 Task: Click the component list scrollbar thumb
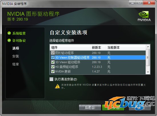click(x=148, y=58)
